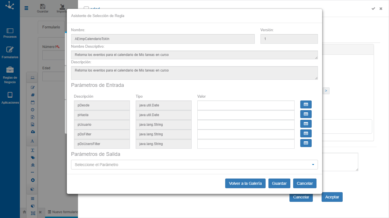Click the > arrow button behind dialog

coord(326,91)
